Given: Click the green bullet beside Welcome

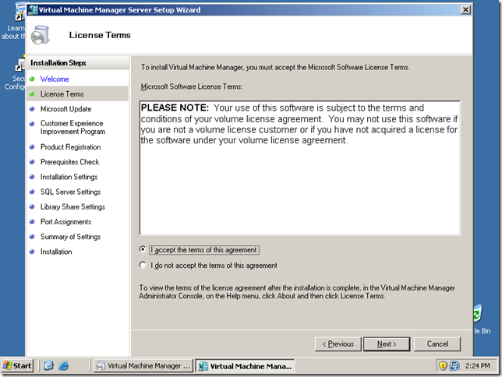Looking at the screenshot, I should 32,79.
